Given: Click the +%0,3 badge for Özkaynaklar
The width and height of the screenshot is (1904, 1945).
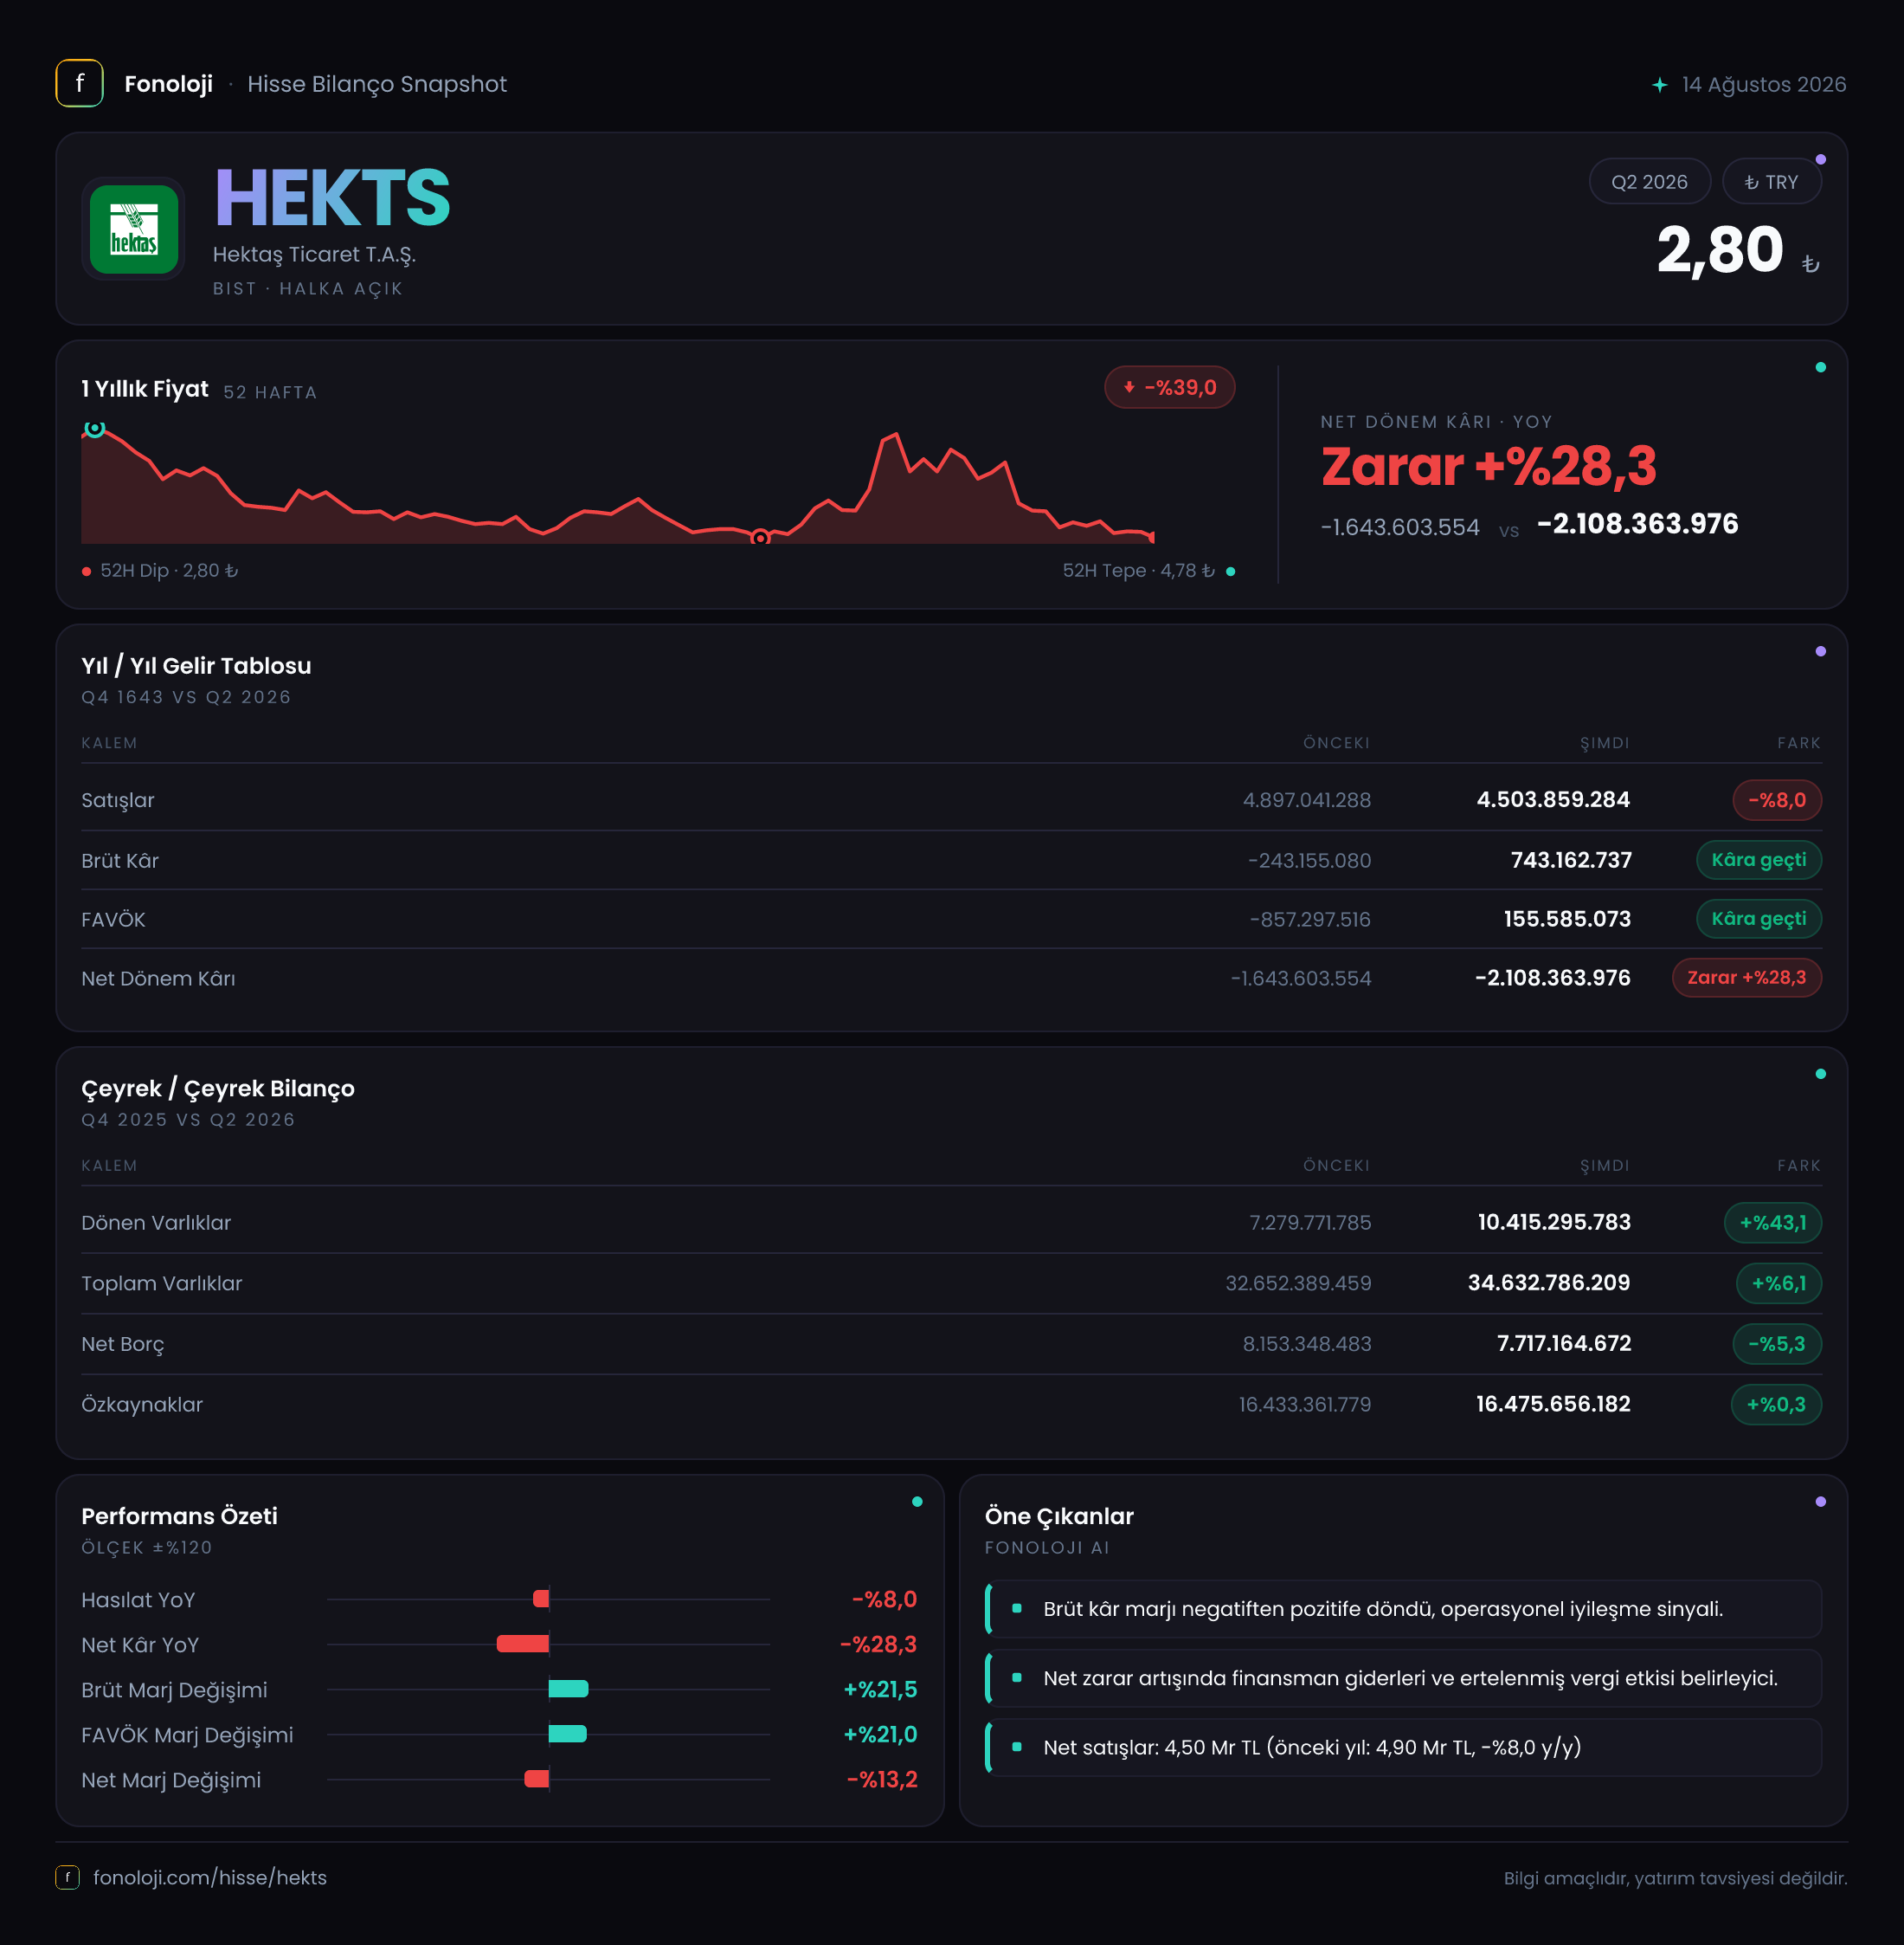Looking at the screenshot, I should tap(1775, 1405).
